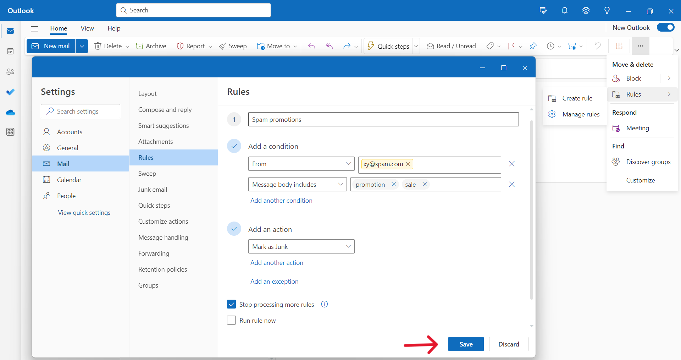Enable Run rule now
This screenshot has height=360, width=681.
tap(232, 320)
